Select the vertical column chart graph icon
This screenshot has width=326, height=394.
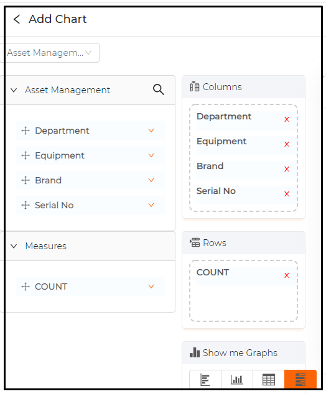[237, 380]
